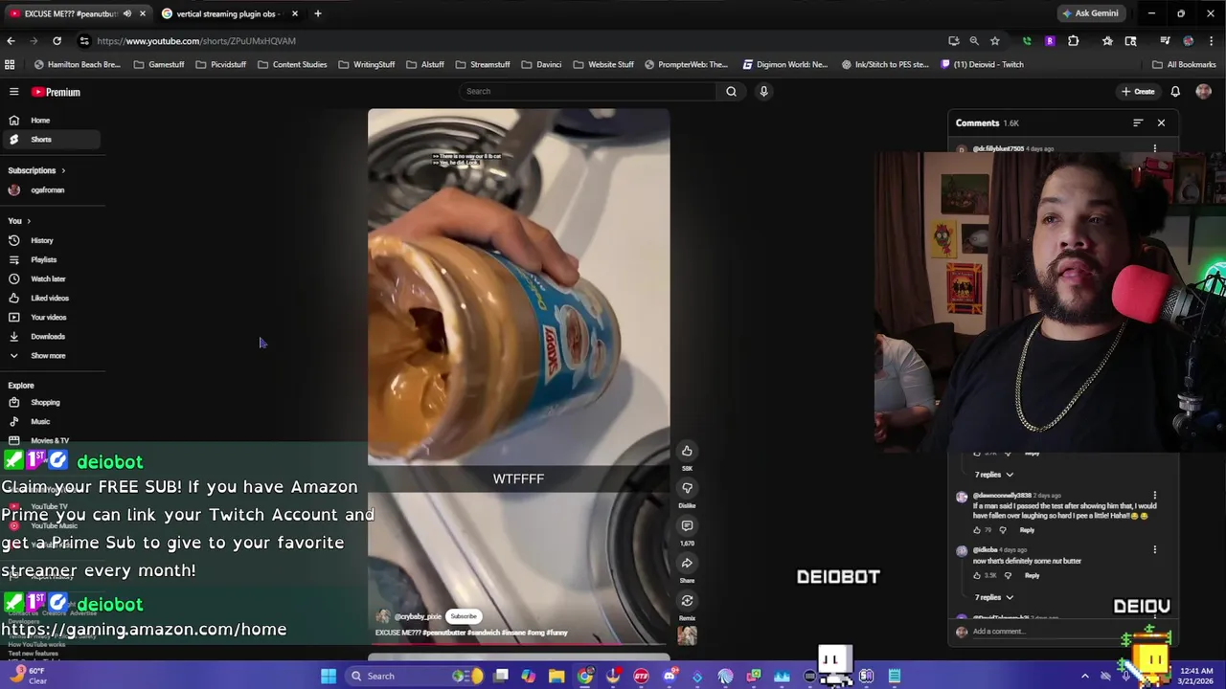Open Ask Gemini
The image size is (1226, 689).
[x=1090, y=13]
